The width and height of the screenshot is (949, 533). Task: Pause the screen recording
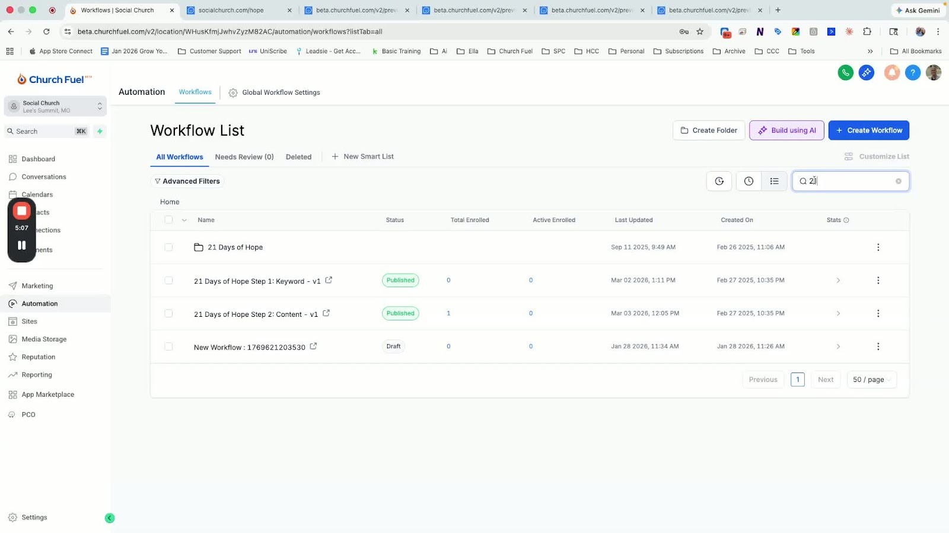(x=22, y=245)
